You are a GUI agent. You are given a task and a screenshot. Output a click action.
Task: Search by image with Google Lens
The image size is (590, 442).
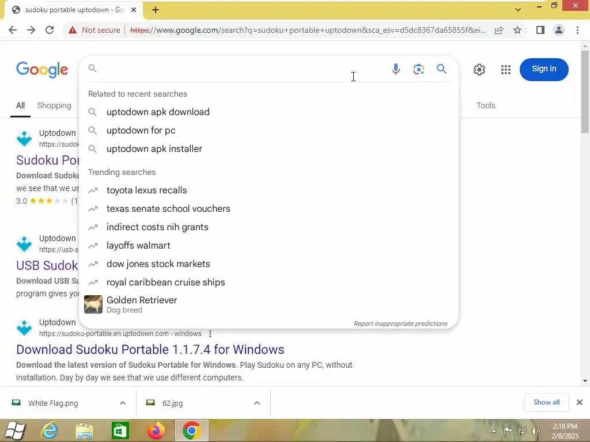point(418,69)
